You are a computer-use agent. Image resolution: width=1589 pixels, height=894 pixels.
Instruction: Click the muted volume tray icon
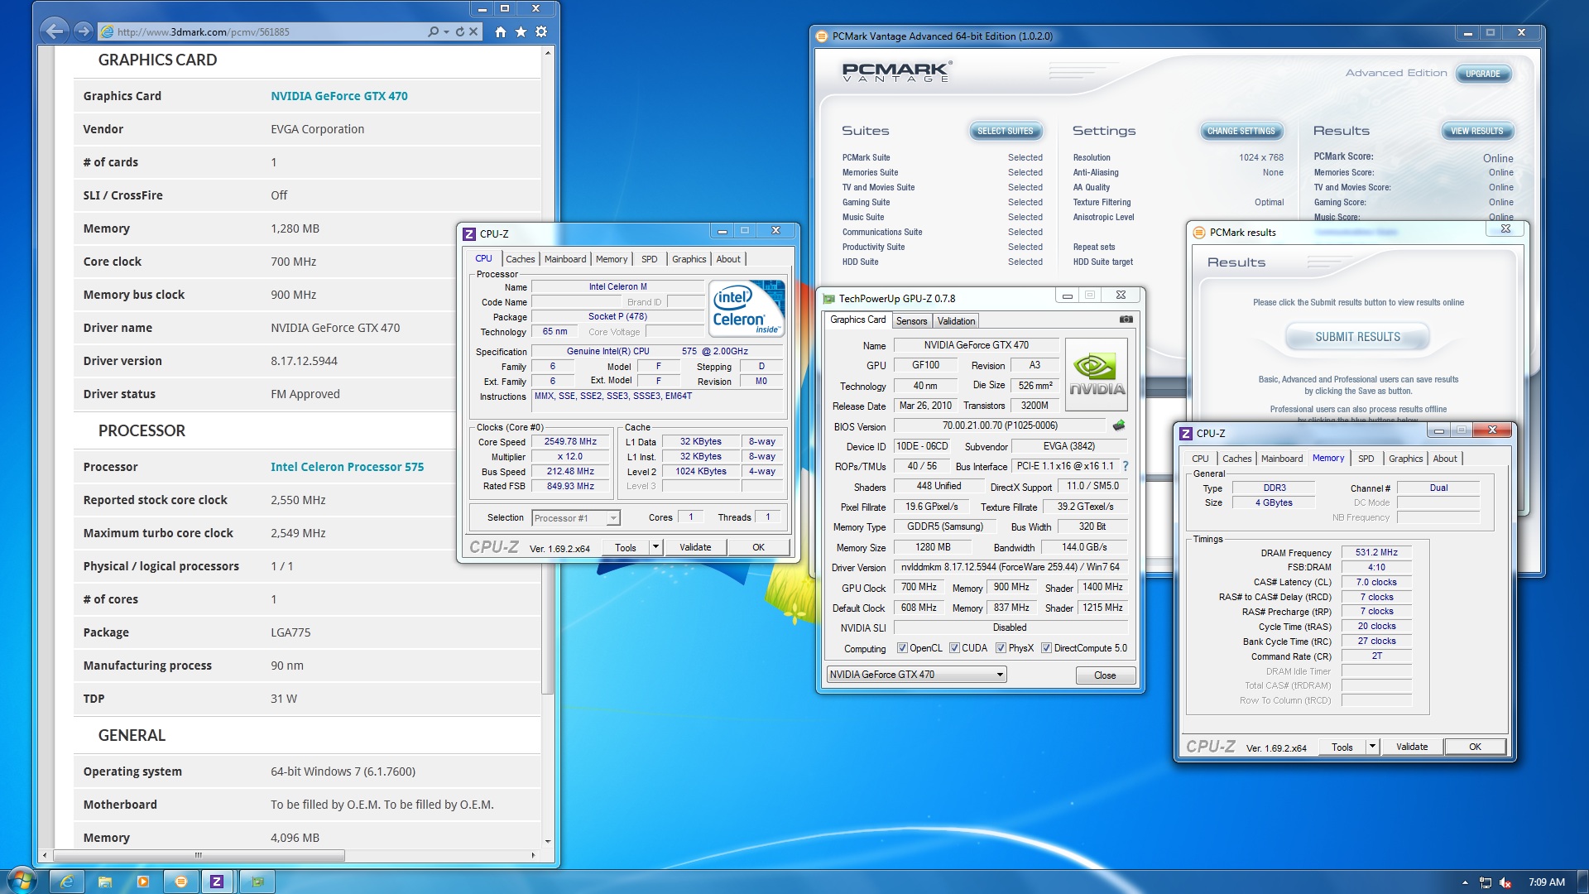click(1505, 882)
